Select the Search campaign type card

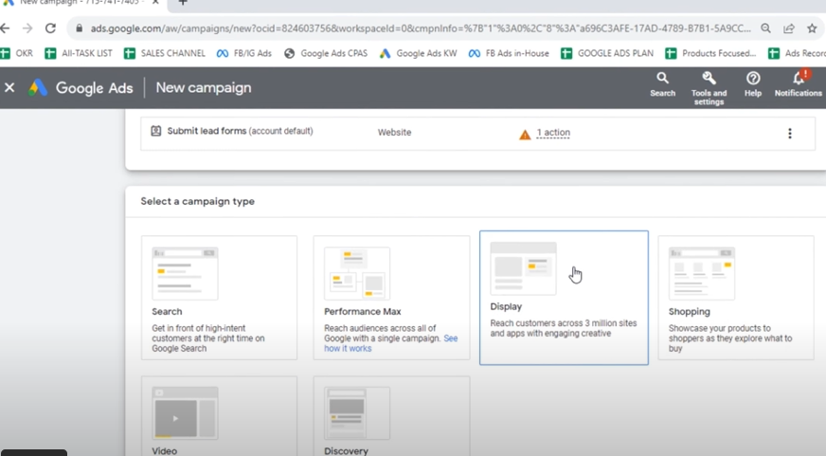click(219, 297)
